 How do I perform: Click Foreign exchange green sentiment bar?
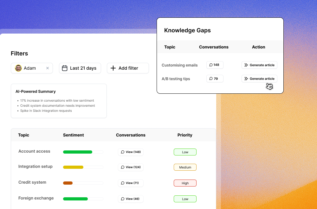pos(75,199)
